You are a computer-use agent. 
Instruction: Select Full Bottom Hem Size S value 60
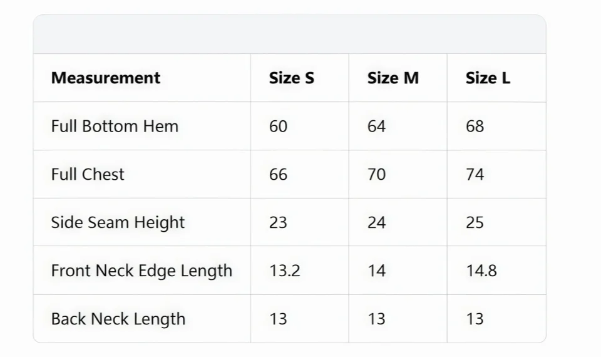click(278, 127)
